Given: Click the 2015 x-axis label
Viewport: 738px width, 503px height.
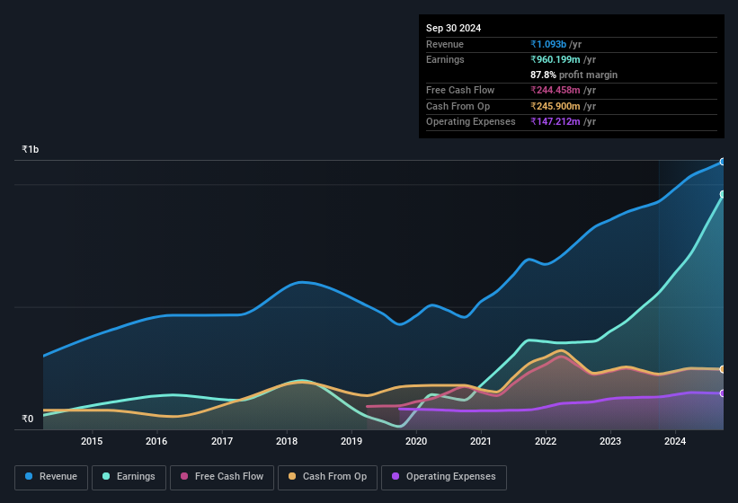Looking at the screenshot, I should point(92,441).
